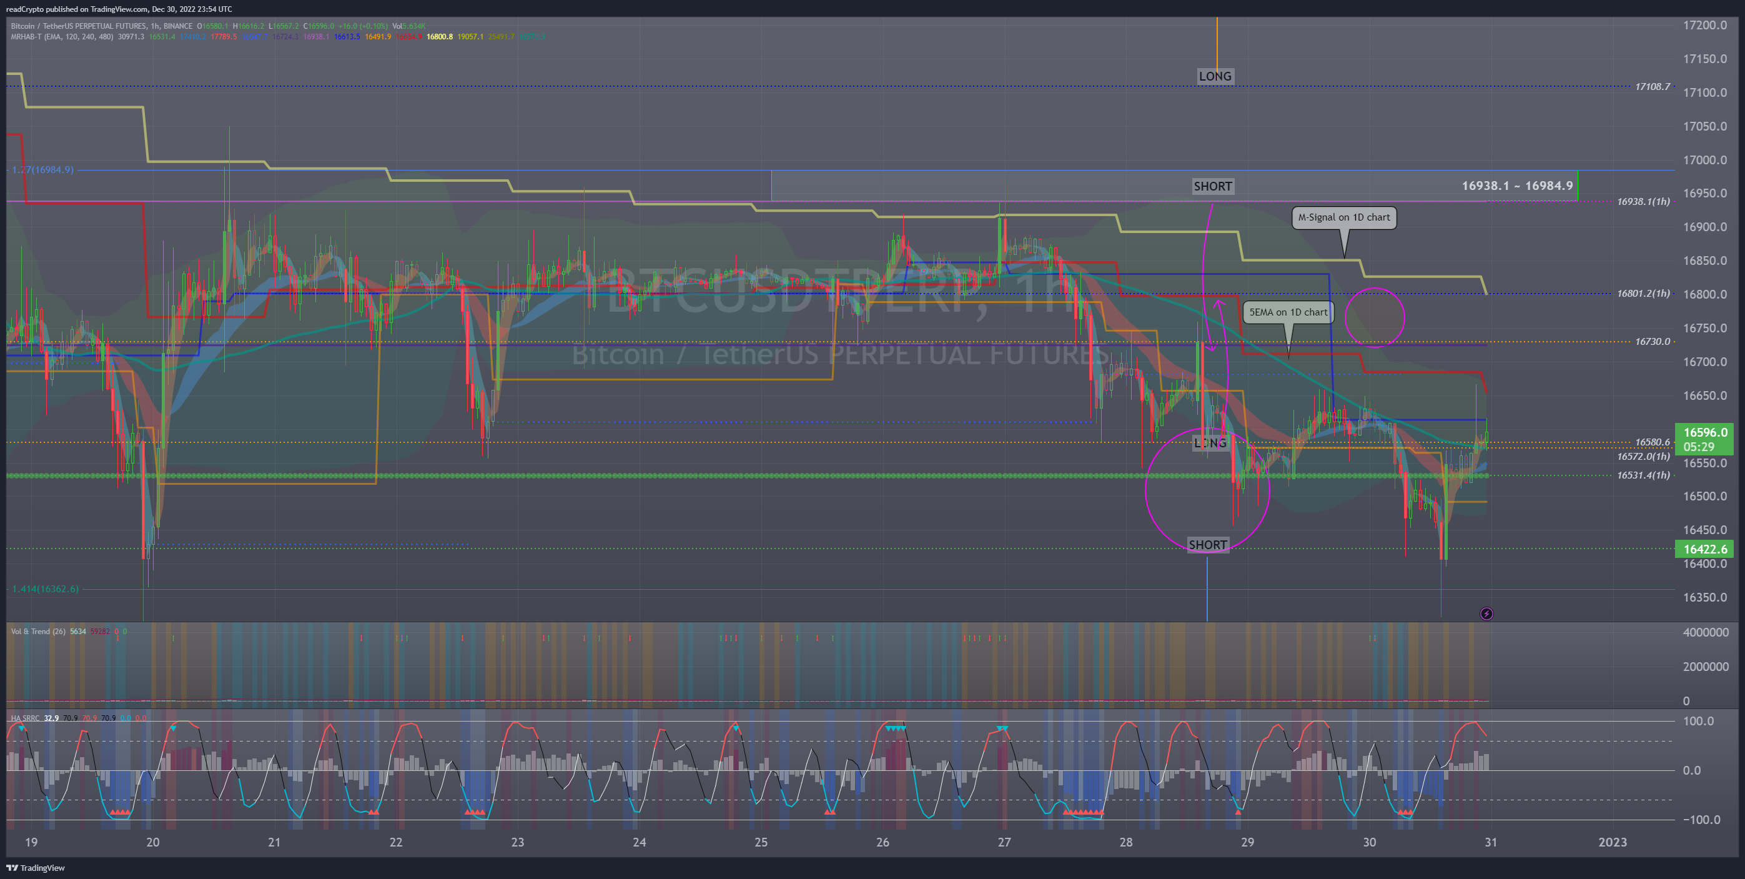
Task: Select the lower SHORT label near 16422
Action: [x=1207, y=545]
